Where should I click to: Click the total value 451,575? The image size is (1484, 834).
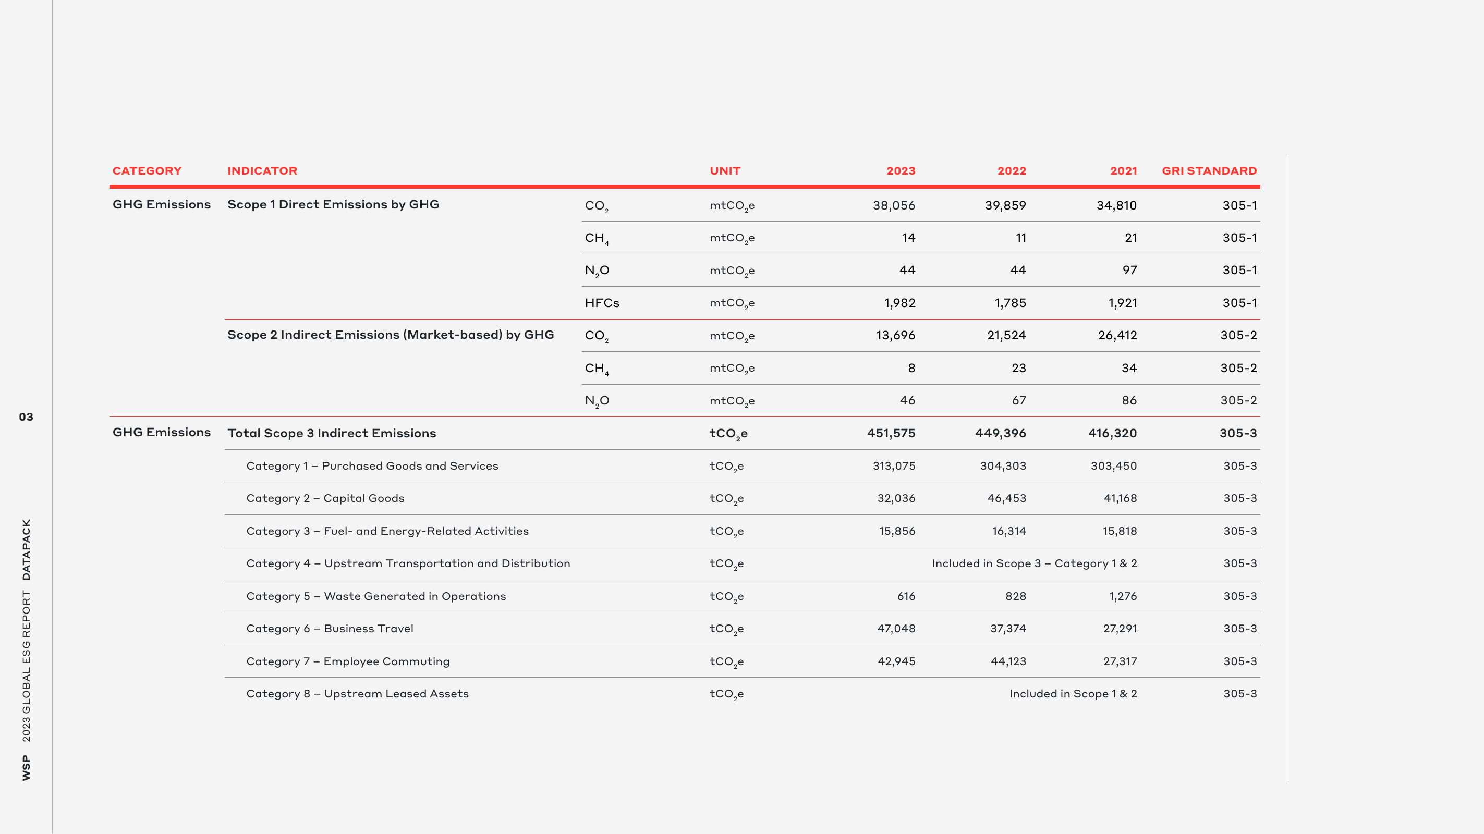click(891, 433)
